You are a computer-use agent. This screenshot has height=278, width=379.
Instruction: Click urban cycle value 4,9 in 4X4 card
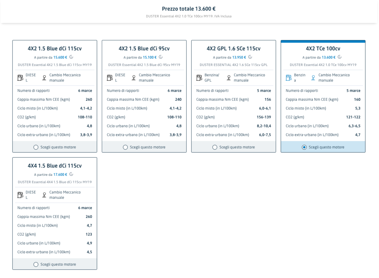coord(90,243)
